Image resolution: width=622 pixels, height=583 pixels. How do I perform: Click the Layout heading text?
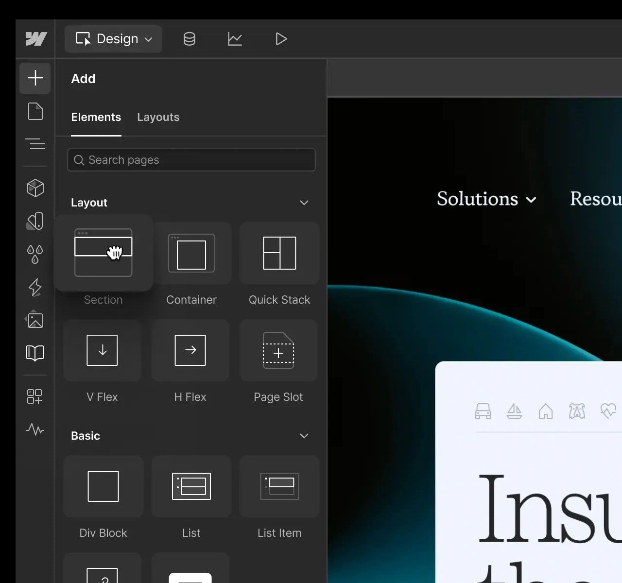pyautogui.click(x=89, y=203)
